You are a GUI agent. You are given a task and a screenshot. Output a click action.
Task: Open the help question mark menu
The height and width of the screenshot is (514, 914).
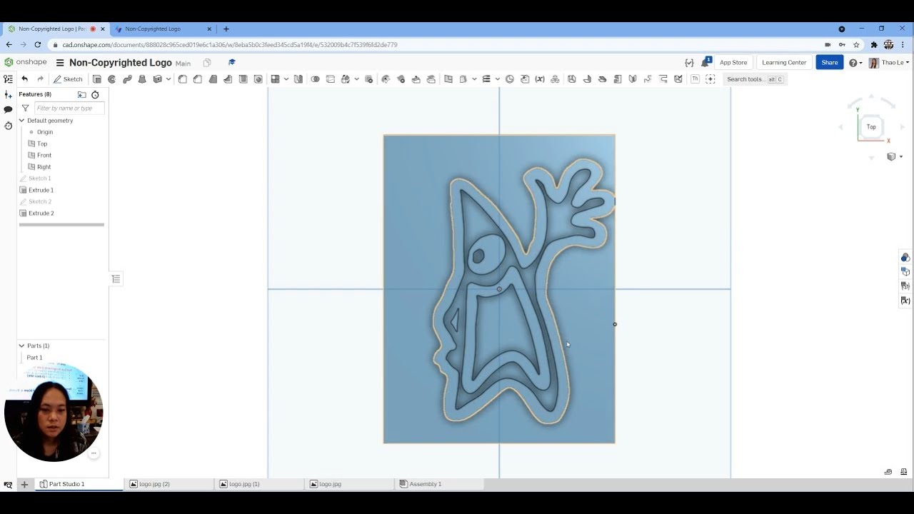[x=855, y=63]
